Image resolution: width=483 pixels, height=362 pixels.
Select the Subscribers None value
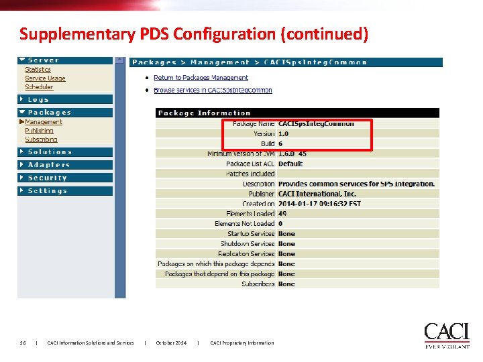pos(286,284)
